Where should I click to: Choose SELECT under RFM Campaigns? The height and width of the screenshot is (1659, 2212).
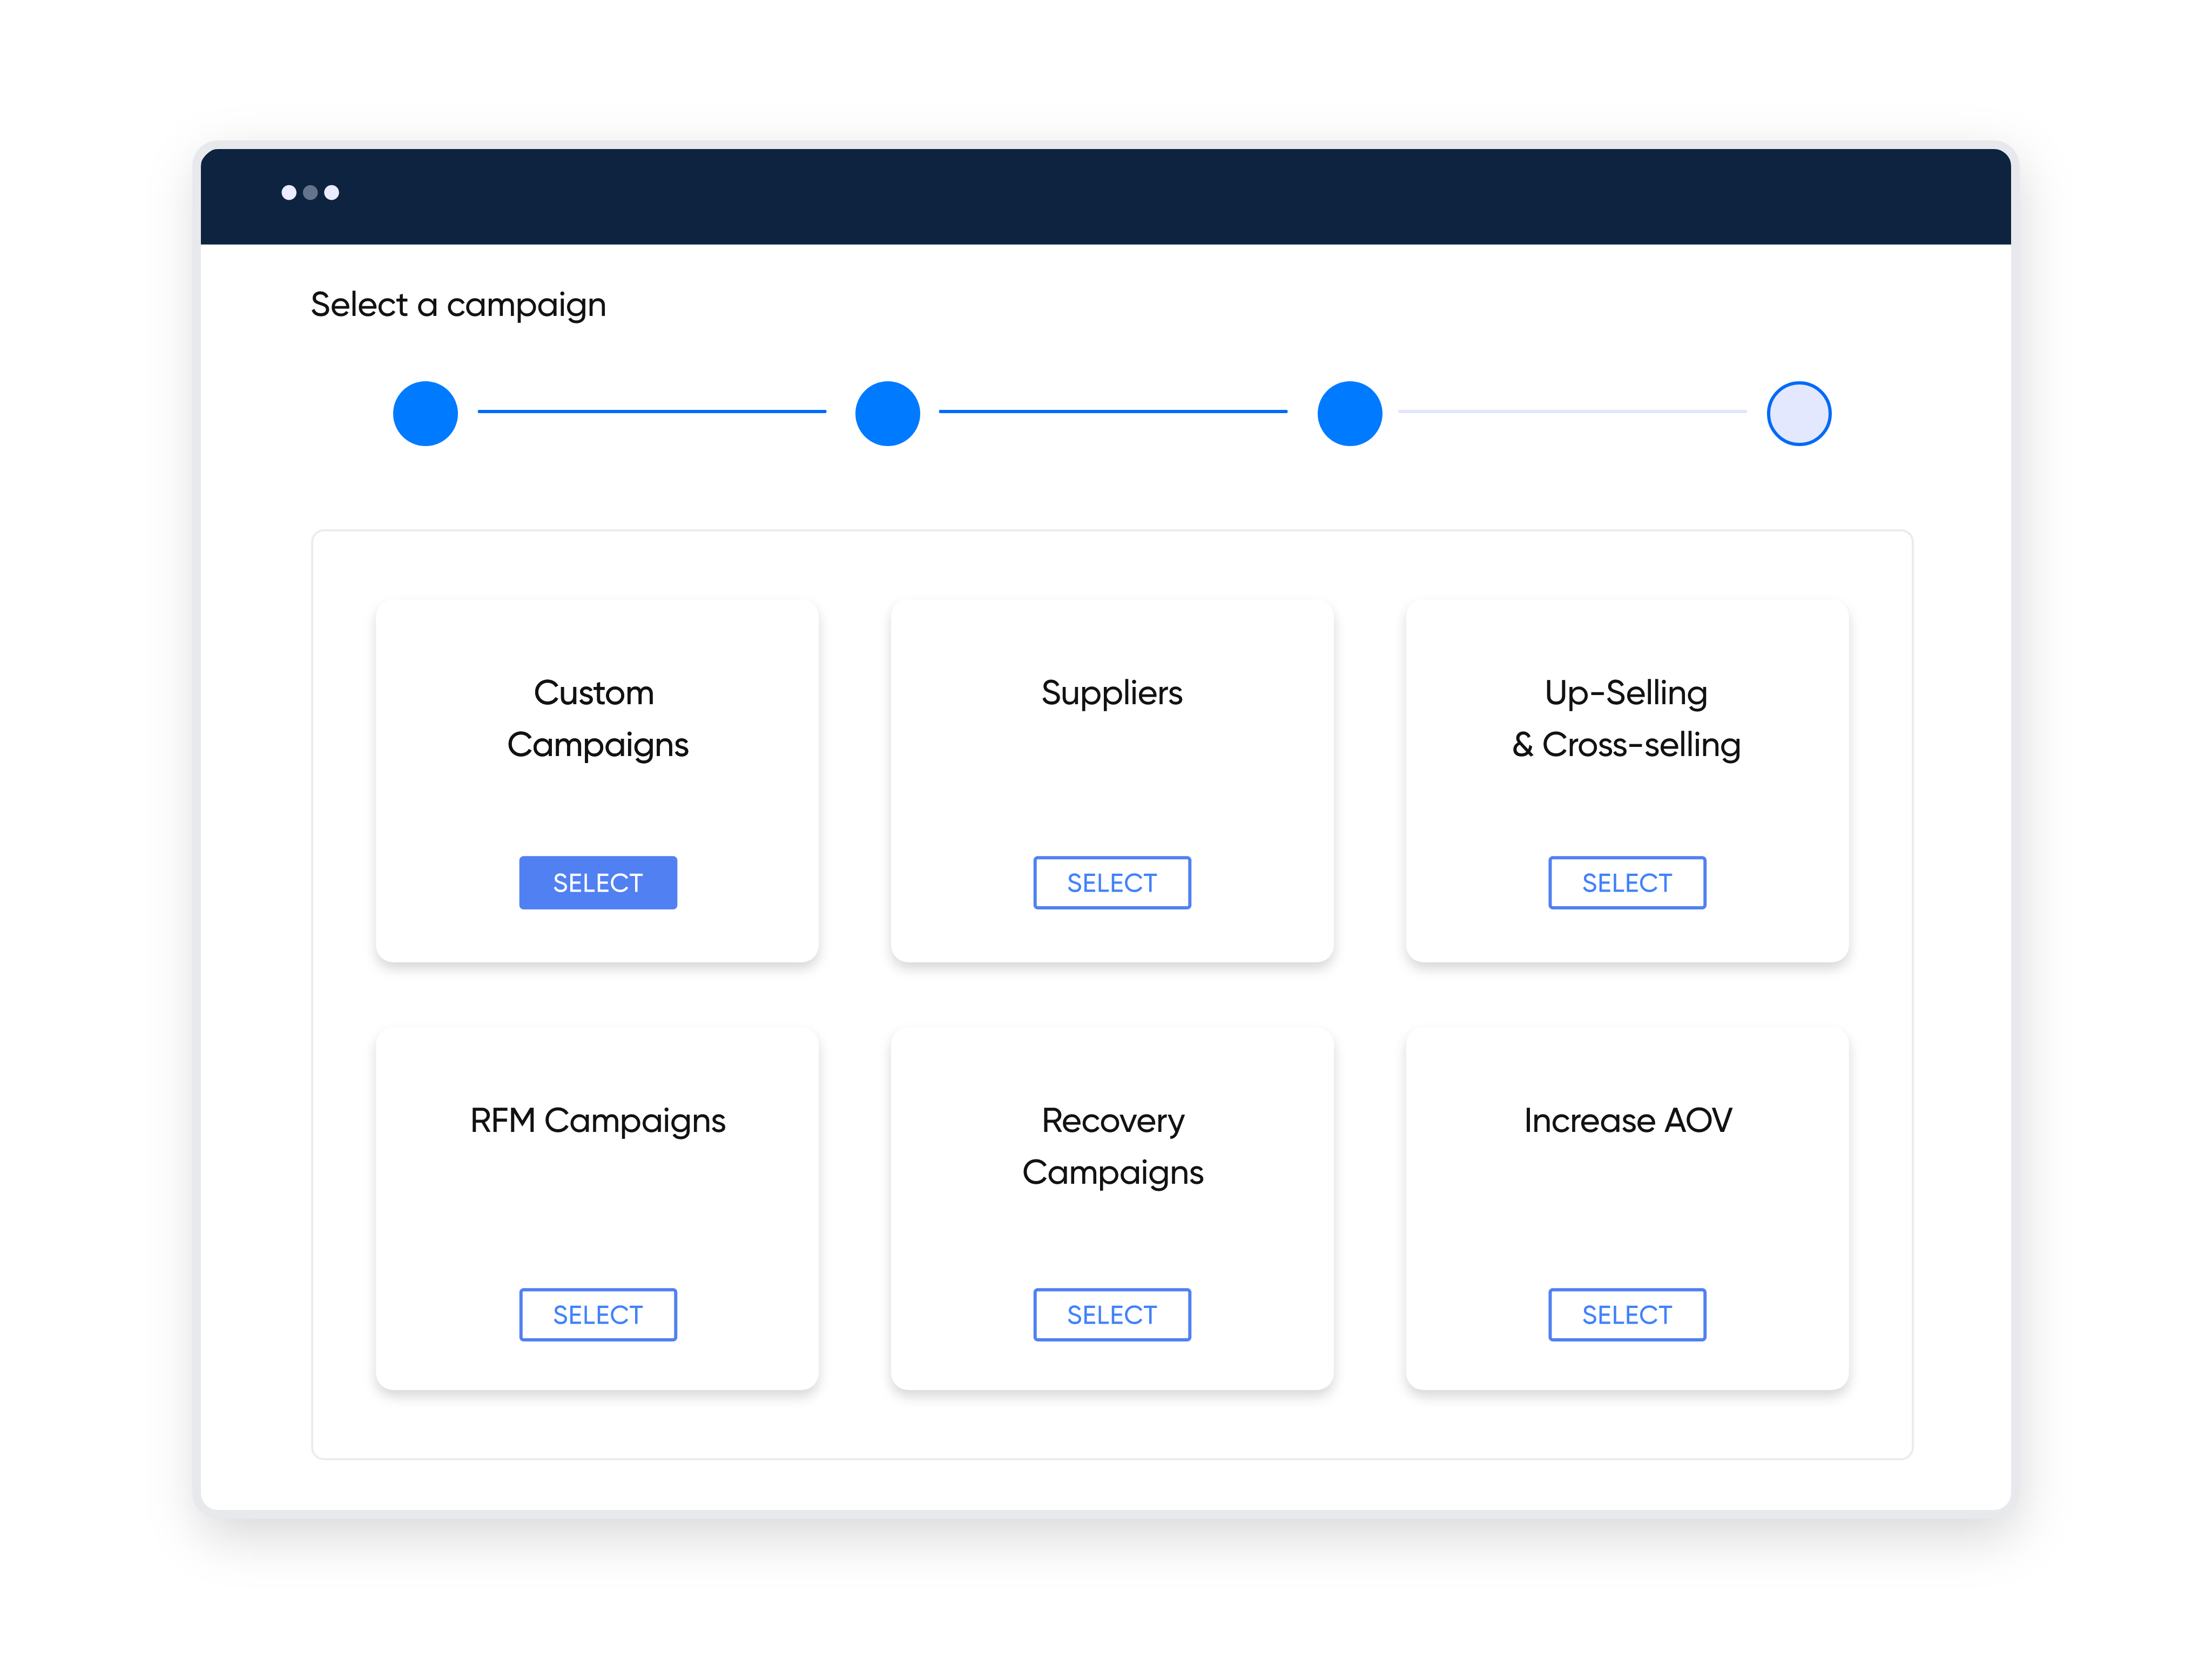pyautogui.click(x=597, y=1314)
